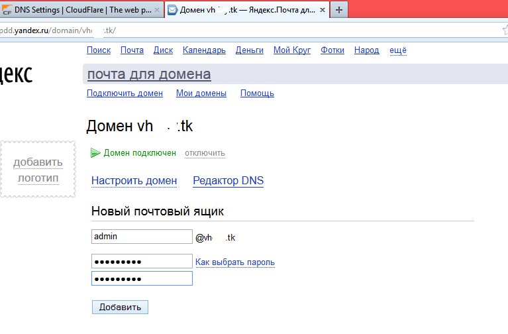
Task: Open Подключить домен menu item
Action: click(125, 93)
